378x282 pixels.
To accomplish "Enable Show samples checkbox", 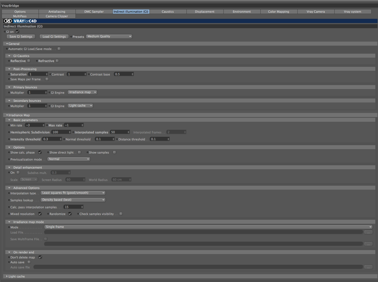I will pyautogui.click(x=115, y=152).
